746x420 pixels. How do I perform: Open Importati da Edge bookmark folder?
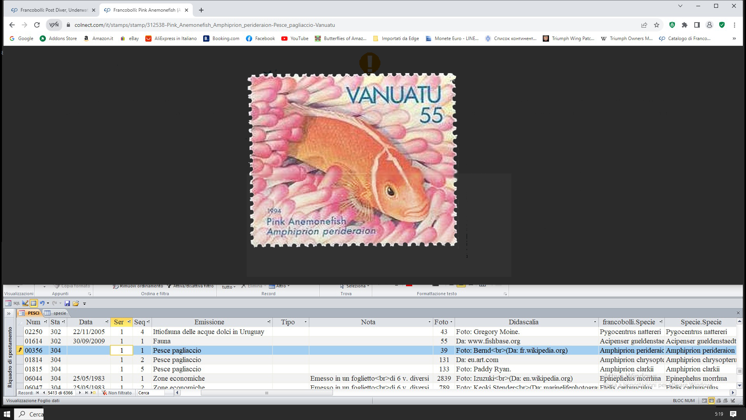click(x=396, y=38)
